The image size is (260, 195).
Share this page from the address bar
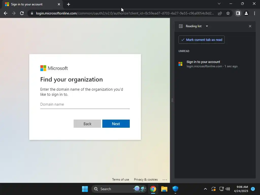pos(220,13)
